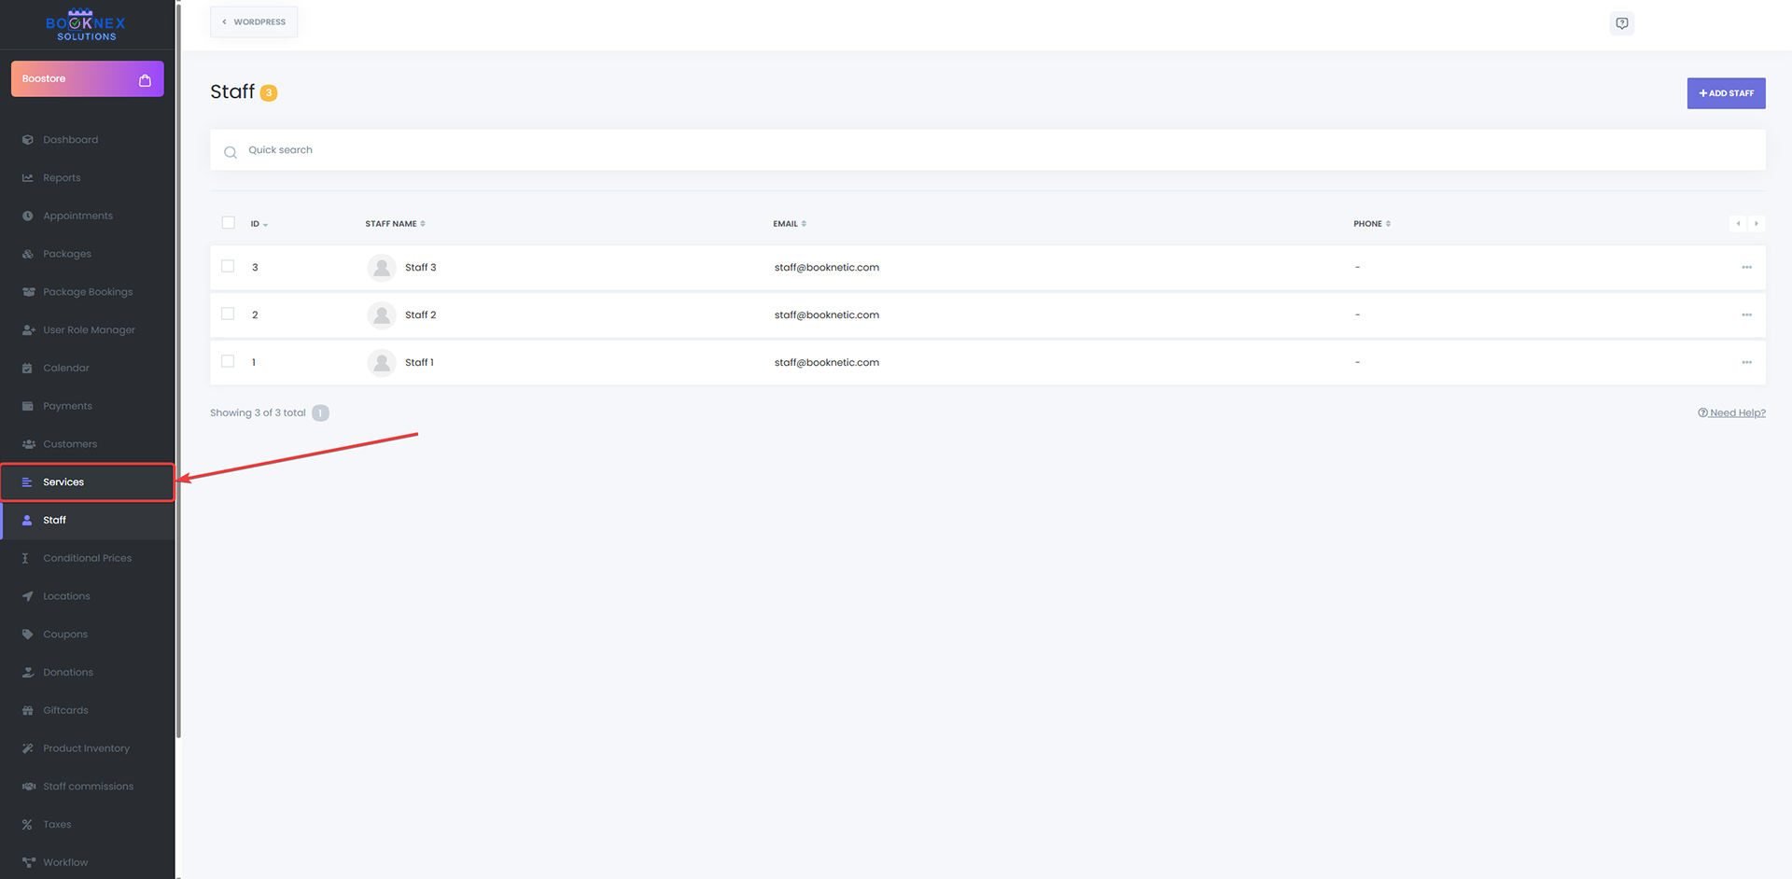Image resolution: width=1792 pixels, height=879 pixels.
Task: Tick the checkbox for Staff 2
Action: coord(228,314)
